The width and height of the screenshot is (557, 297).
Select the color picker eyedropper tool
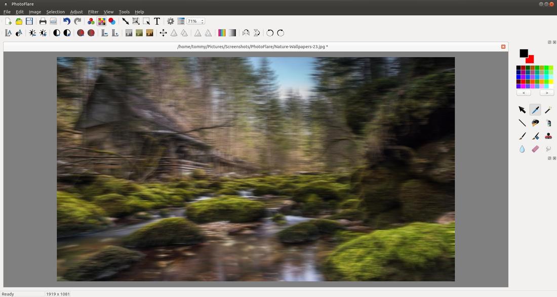pos(535,110)
